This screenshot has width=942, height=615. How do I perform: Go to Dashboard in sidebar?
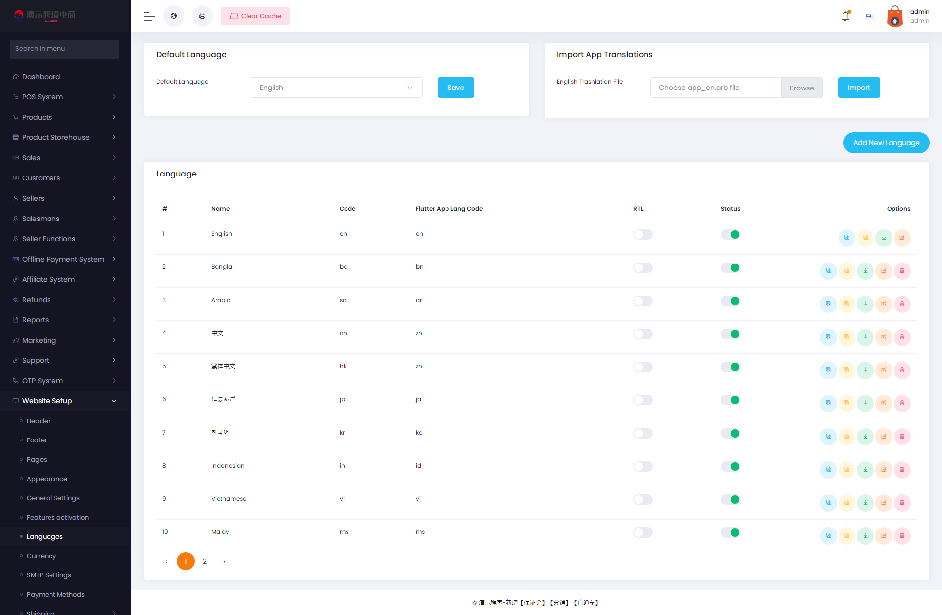(x=41, y=77)
